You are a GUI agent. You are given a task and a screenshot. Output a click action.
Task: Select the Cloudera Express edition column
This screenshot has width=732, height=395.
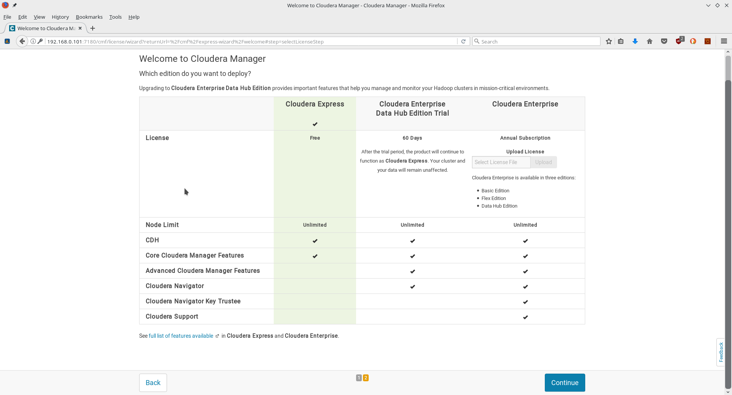(x=315, y=113)
